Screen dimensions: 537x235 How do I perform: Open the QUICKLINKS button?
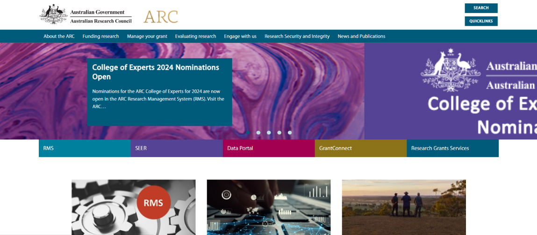pyautogui.click(x=481, y=21)
